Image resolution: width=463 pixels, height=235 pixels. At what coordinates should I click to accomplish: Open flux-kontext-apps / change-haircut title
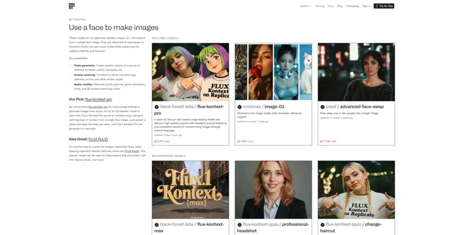pyautogui.click(x=351, y=228)
